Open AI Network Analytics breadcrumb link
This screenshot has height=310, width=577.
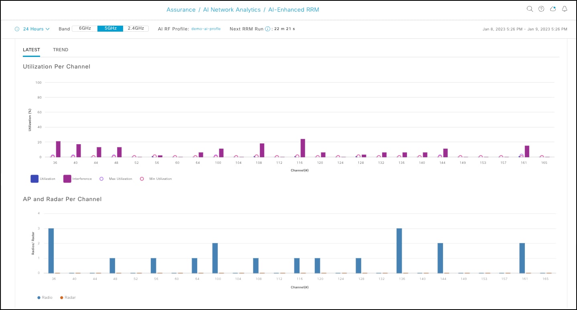coord(232,10)
